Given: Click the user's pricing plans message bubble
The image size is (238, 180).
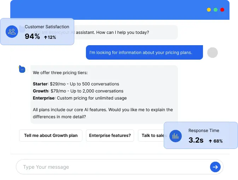Looking at the screenshot, I should pyautogui.click(x=144, y=53).
